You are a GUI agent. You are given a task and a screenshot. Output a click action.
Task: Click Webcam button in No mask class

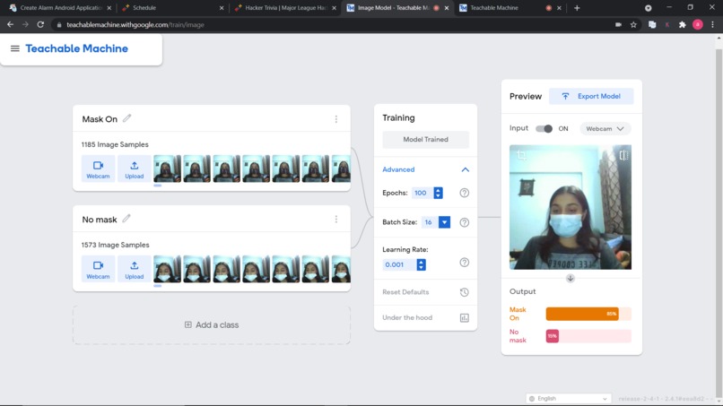pos(98,269)
